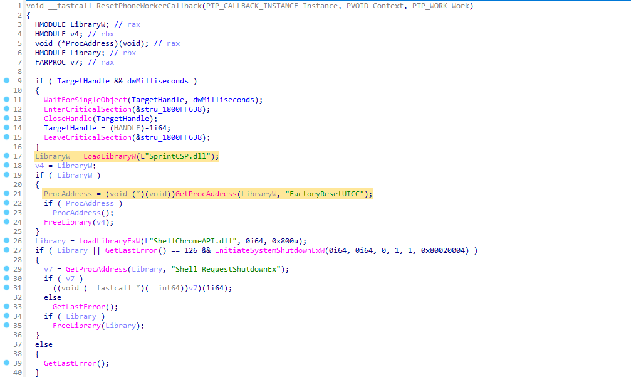Click the (HANDLE) cast on line 14

(127, 128)
